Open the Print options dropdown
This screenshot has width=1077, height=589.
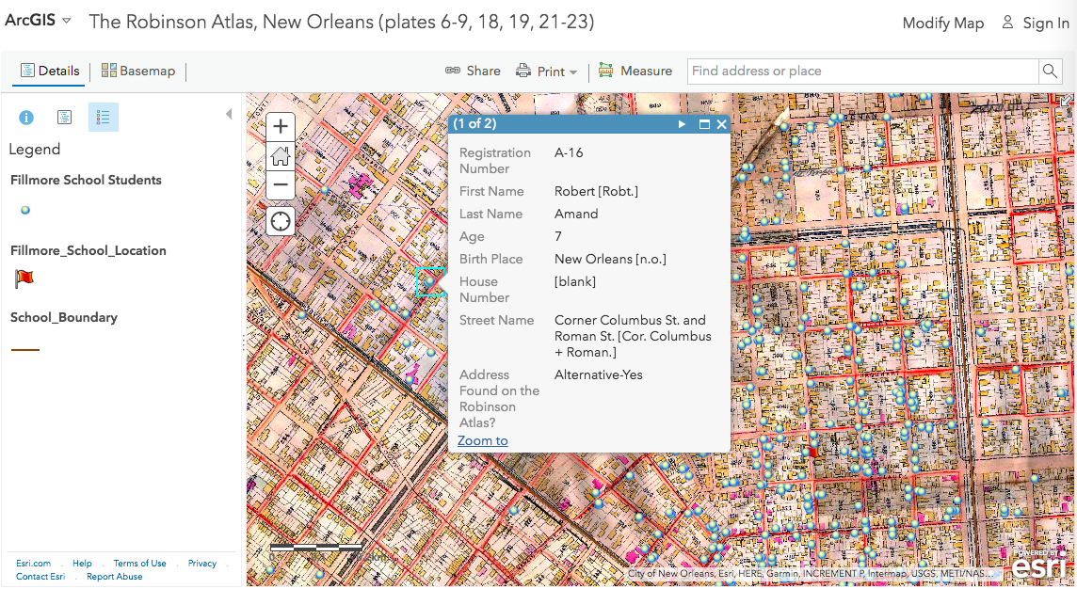547,71
